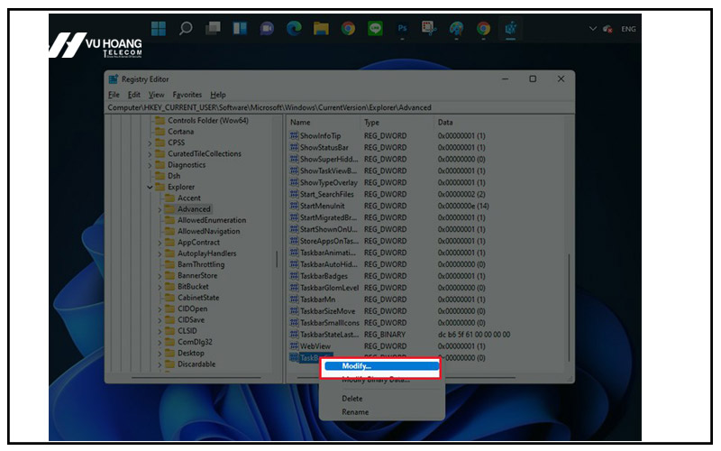
Task: Expand the CPSS tree node
Action: point(150,143)
